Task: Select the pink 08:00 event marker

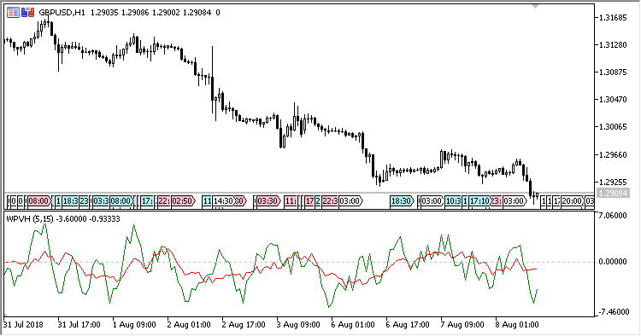Action: (39, 201)
